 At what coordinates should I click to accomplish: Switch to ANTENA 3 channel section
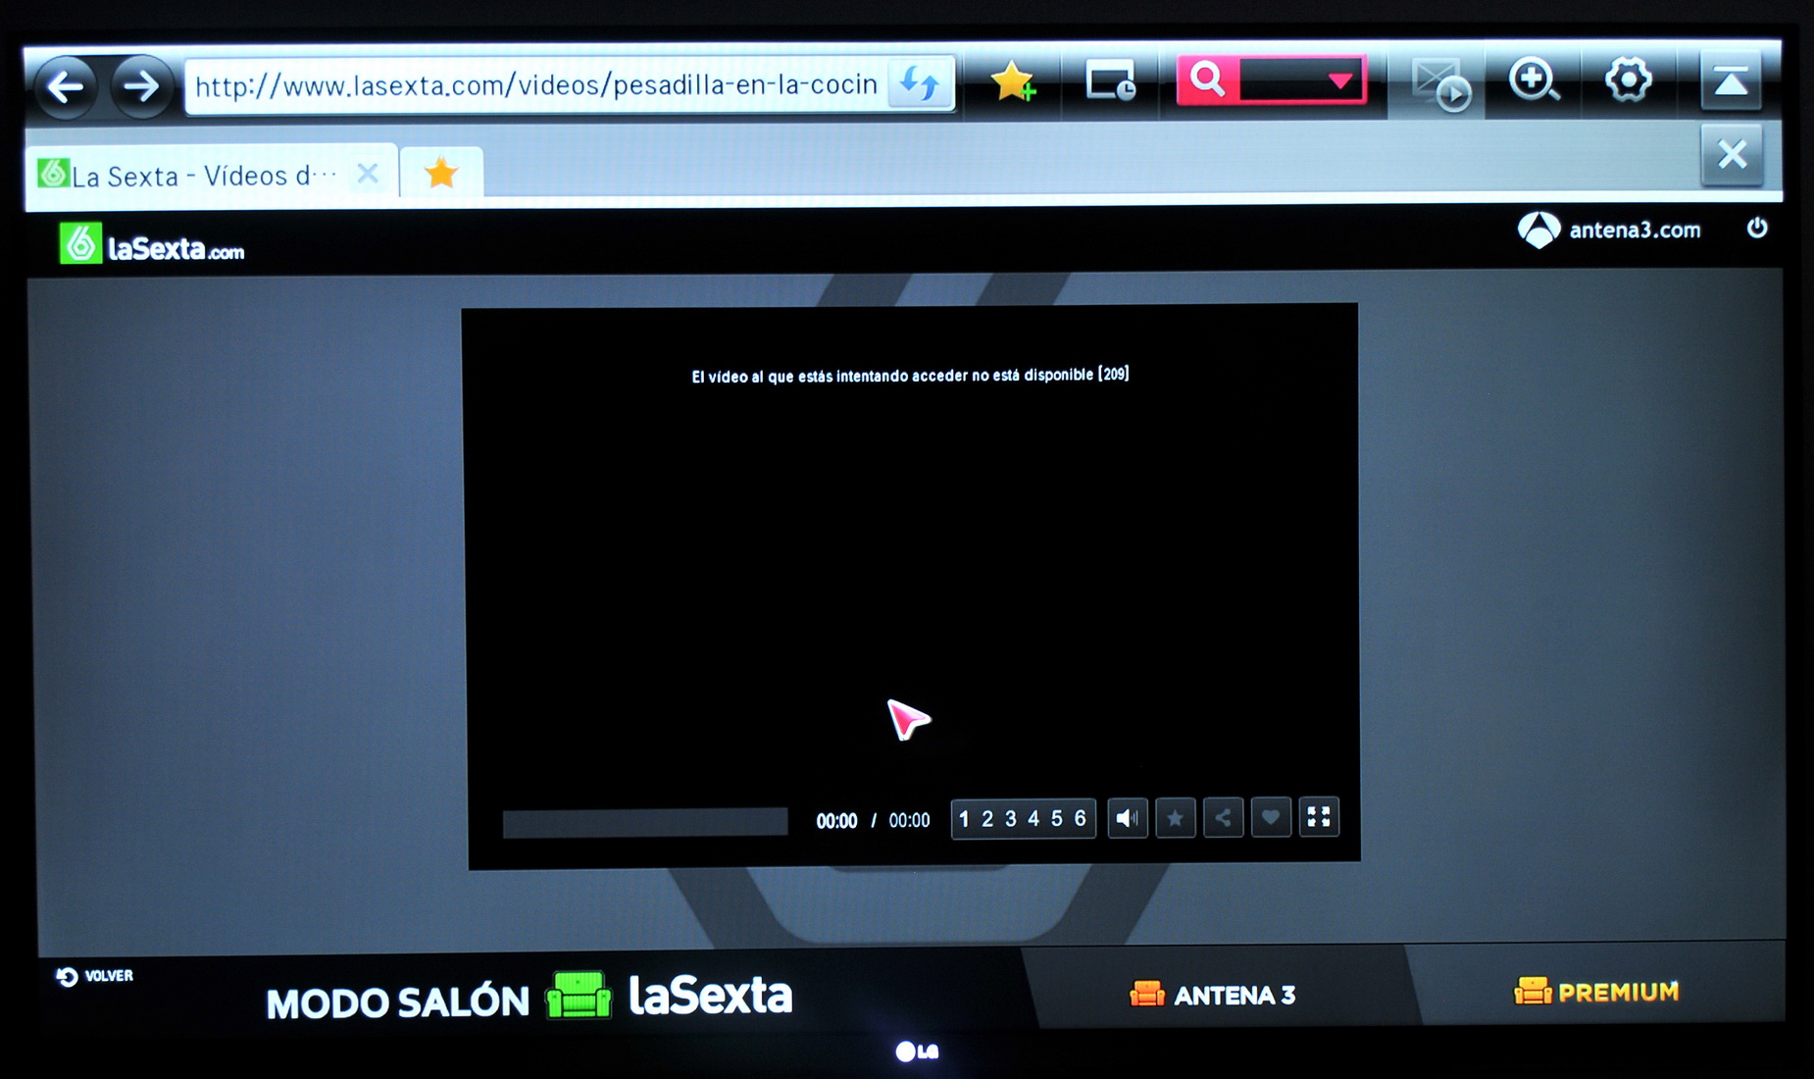click(x=1213, y=995)
